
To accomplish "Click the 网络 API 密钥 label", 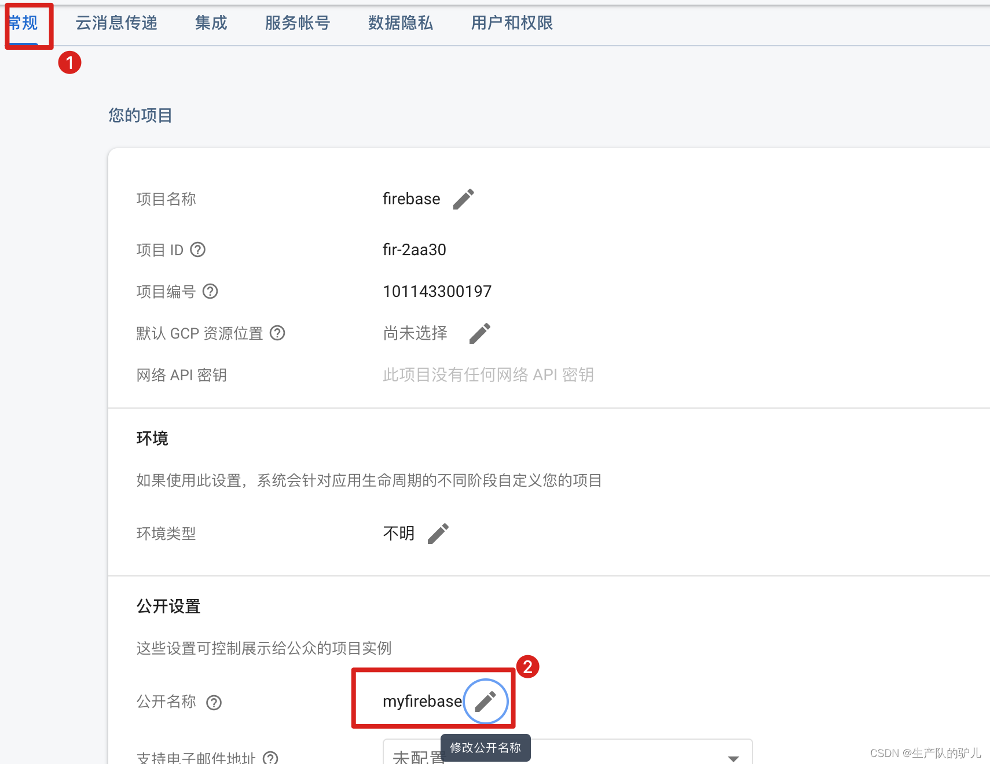I will click(181, 375).
